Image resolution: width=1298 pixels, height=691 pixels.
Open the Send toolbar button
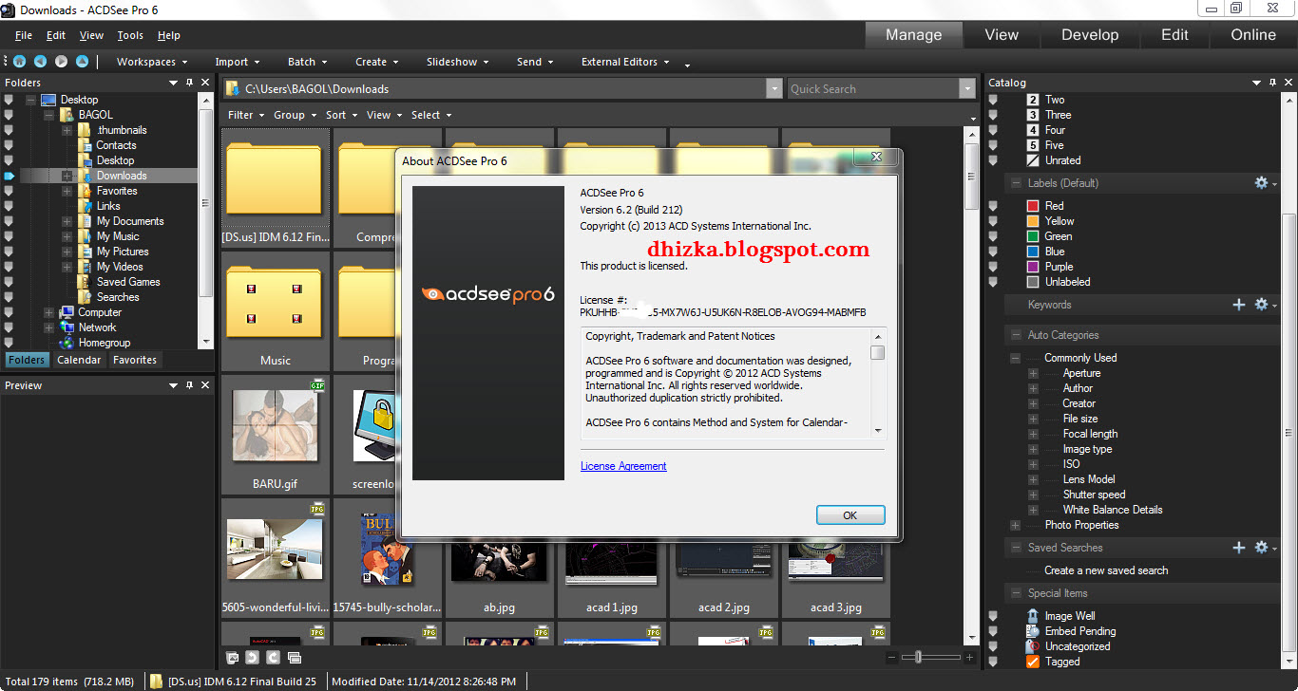coord(535,62)
